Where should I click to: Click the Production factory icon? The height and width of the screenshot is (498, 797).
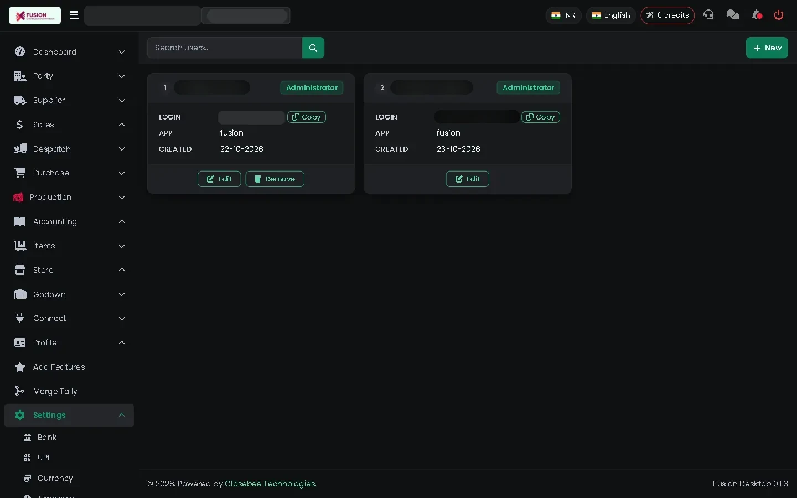(x=18, y=197)
